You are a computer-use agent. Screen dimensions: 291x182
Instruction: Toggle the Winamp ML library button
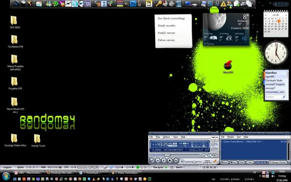(x=215, y=155)
